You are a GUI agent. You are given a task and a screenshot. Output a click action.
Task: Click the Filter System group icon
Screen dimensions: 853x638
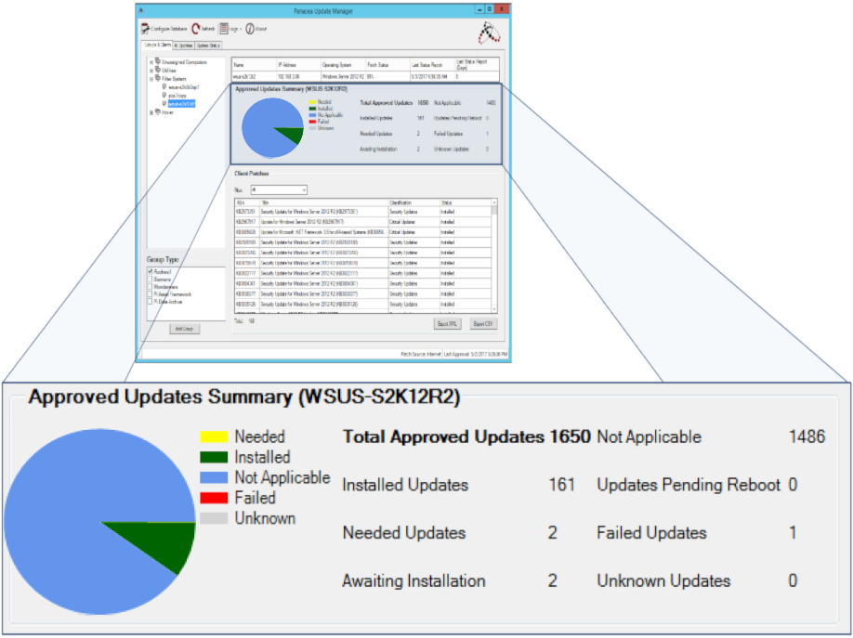click(158, 79)
